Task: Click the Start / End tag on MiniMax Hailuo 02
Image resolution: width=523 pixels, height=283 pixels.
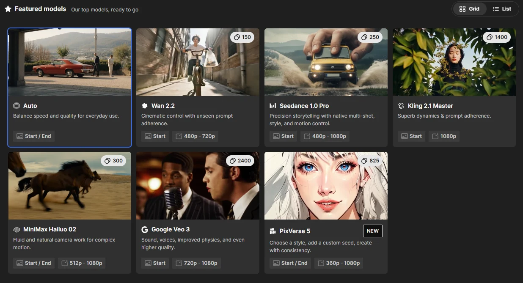Action: 34,263
